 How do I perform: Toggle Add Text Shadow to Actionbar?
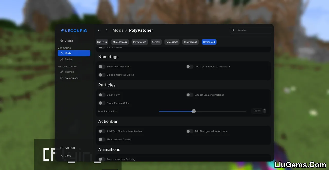click(x=102, y=131)
